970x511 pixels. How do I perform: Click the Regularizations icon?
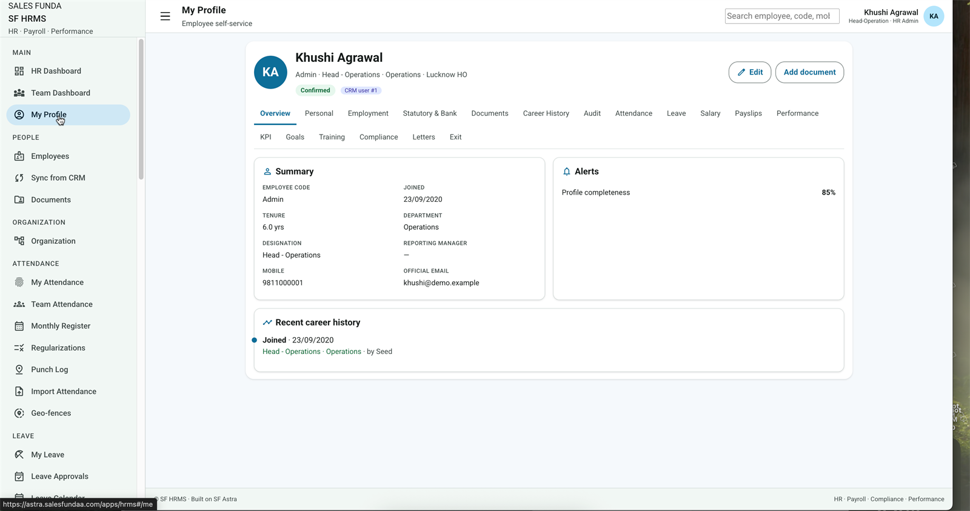point(19,348)
